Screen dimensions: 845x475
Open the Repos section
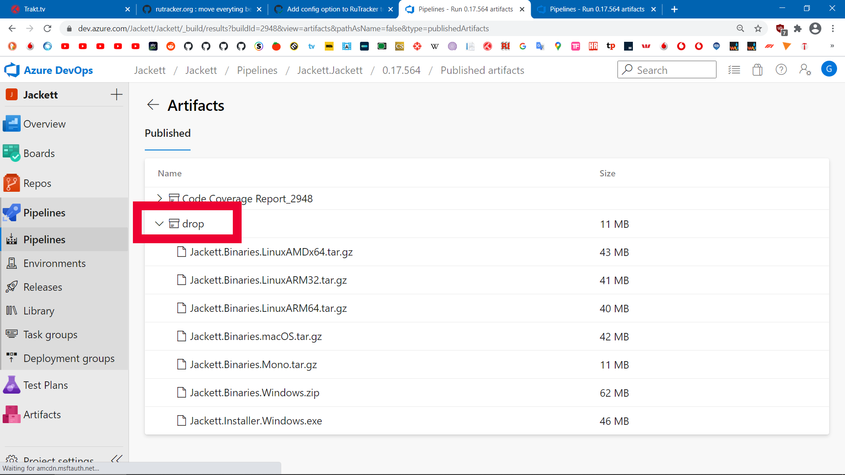(37, 183)
